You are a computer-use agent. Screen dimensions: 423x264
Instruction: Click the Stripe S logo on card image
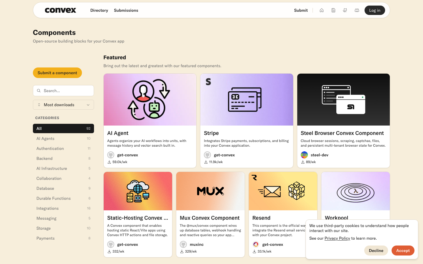pyautogui.click(x=208, y=82)
